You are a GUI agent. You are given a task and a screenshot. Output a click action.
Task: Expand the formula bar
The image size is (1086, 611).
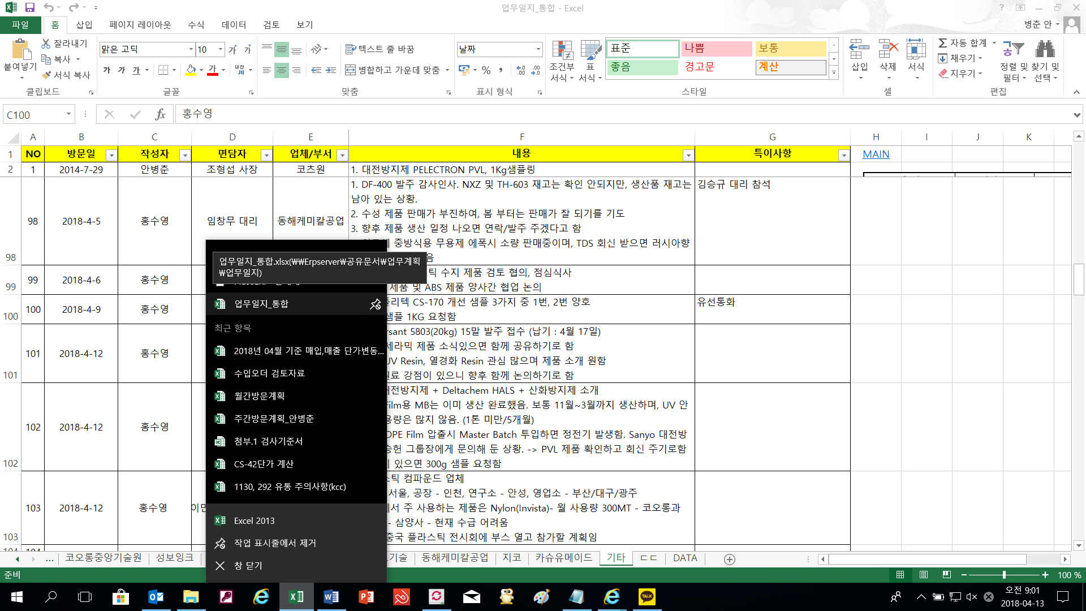click(x=1076, y=115)
